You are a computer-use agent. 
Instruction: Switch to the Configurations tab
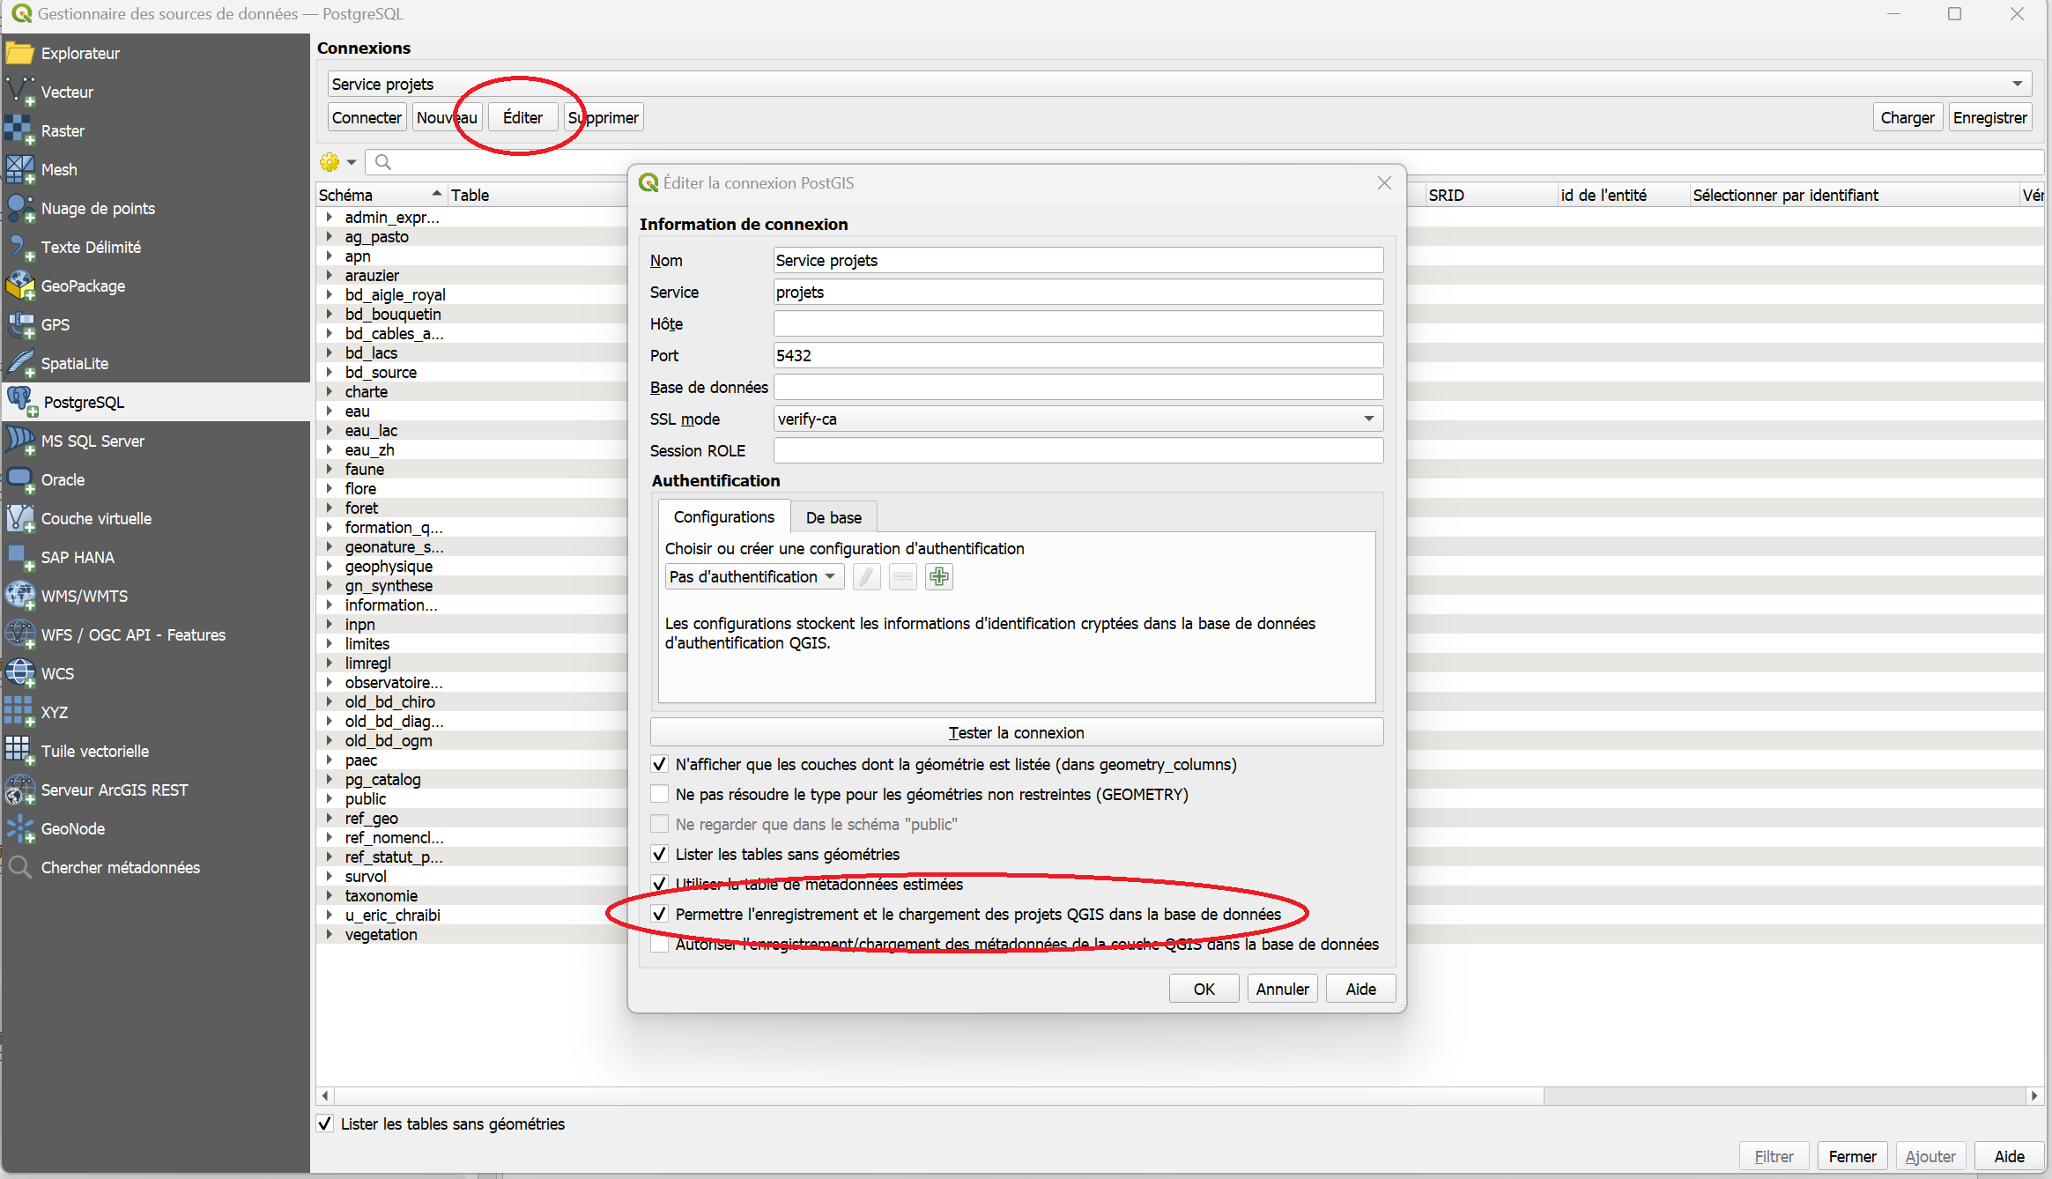(x=724, y=516)
